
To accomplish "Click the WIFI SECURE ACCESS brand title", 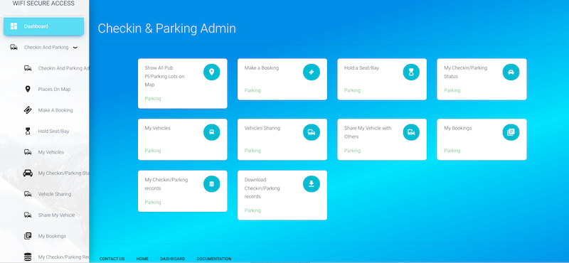I will [x=43, y=4].
